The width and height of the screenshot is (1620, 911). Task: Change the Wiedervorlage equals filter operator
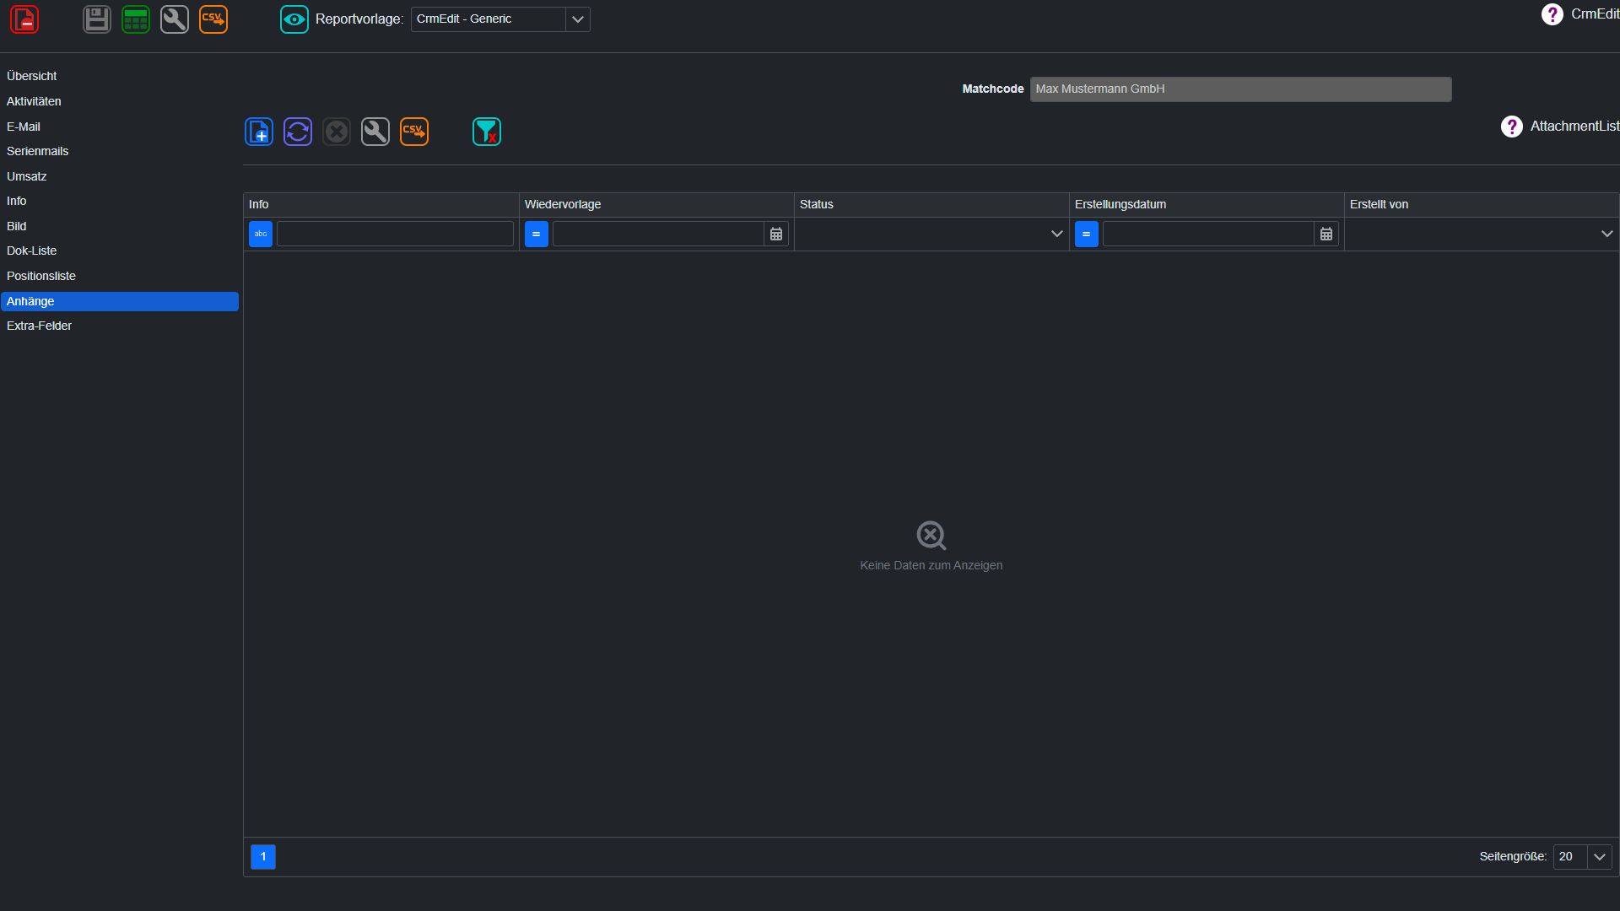click(x=537, y=234)
